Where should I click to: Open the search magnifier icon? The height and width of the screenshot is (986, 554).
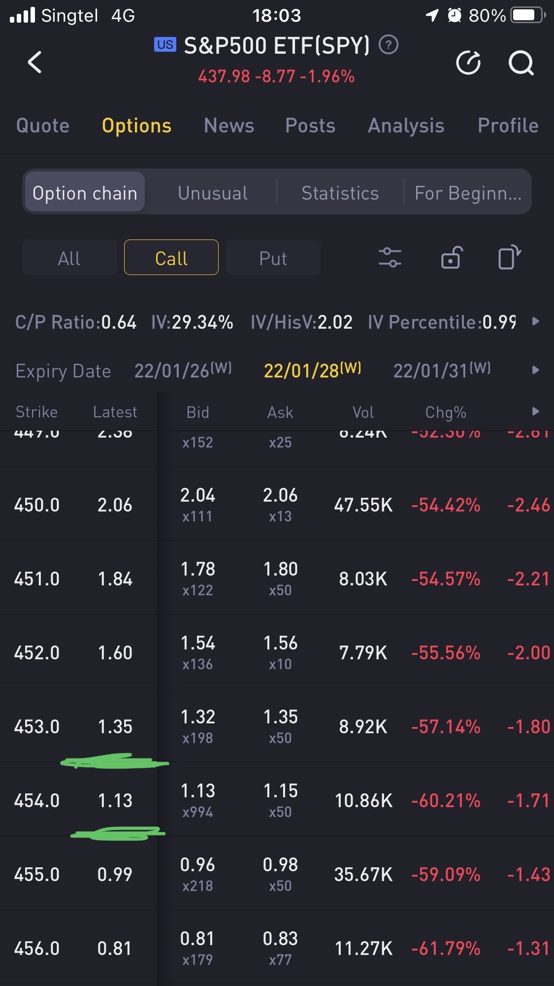(x=521, y=63)
